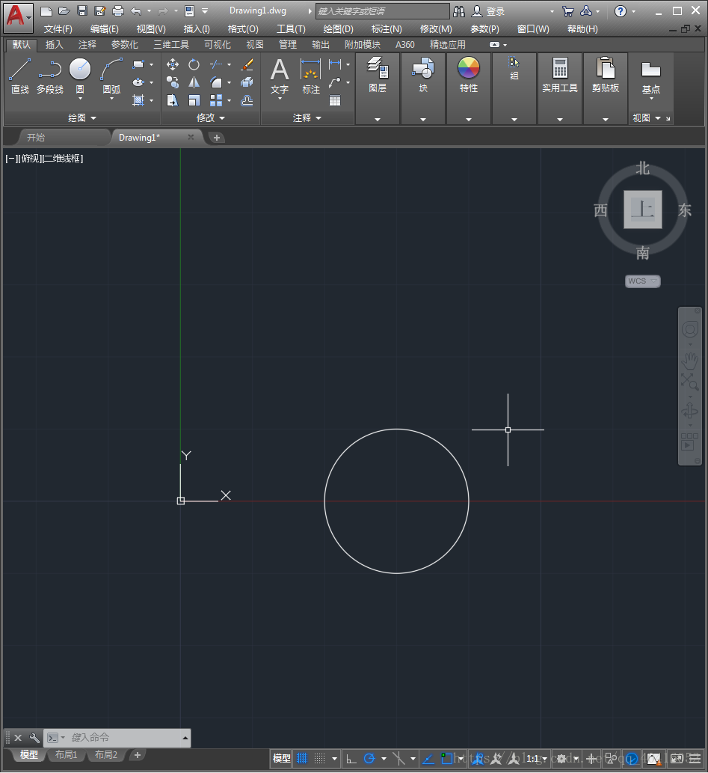Toggle snap mode dotted grid in status bar
The image size is (708, 773).
pyautogui.click(x=320, y=758)
